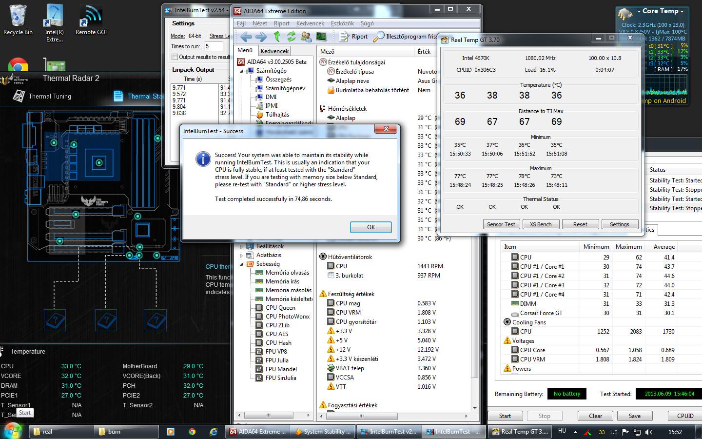Click AIDA64 details pane scrollbar down arrow
Viewport: 702px width, 439px height.
pos(475,408)
